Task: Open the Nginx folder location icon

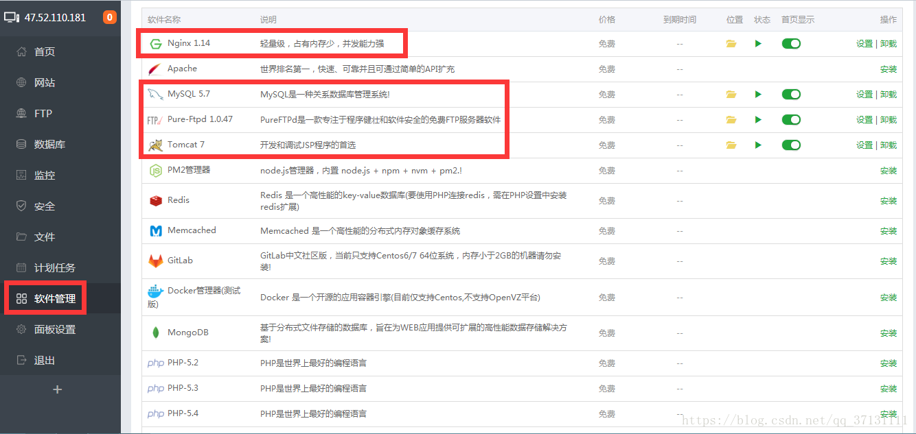Action: tap(731, 44)
